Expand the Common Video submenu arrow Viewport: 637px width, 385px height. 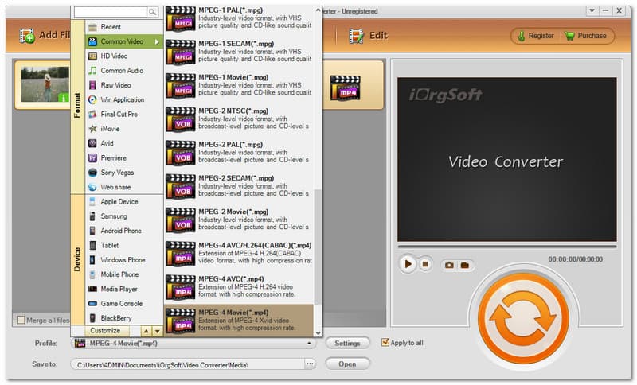click(x=157, y=42)
